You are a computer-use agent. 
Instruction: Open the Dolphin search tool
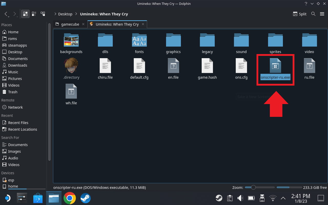click(x=313, y=14)
